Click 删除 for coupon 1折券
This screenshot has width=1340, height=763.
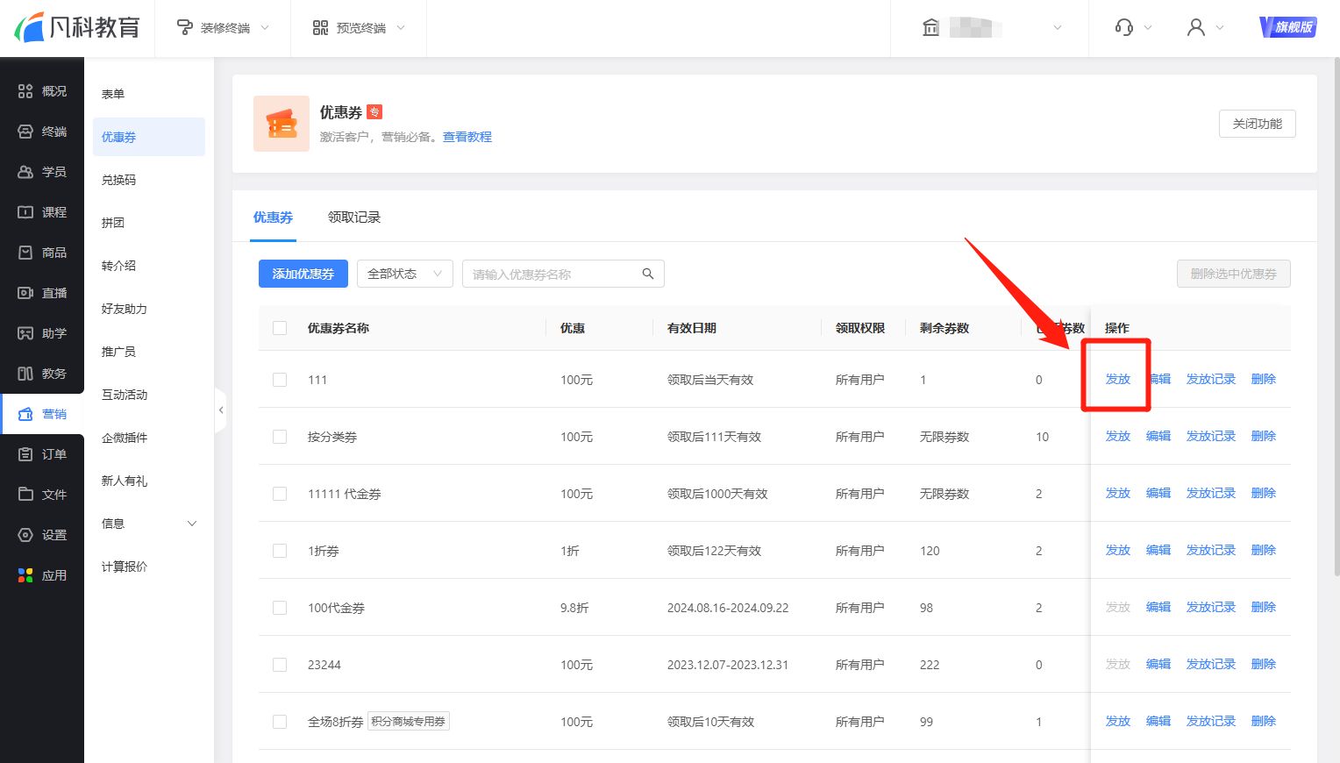click(1264, 550)
